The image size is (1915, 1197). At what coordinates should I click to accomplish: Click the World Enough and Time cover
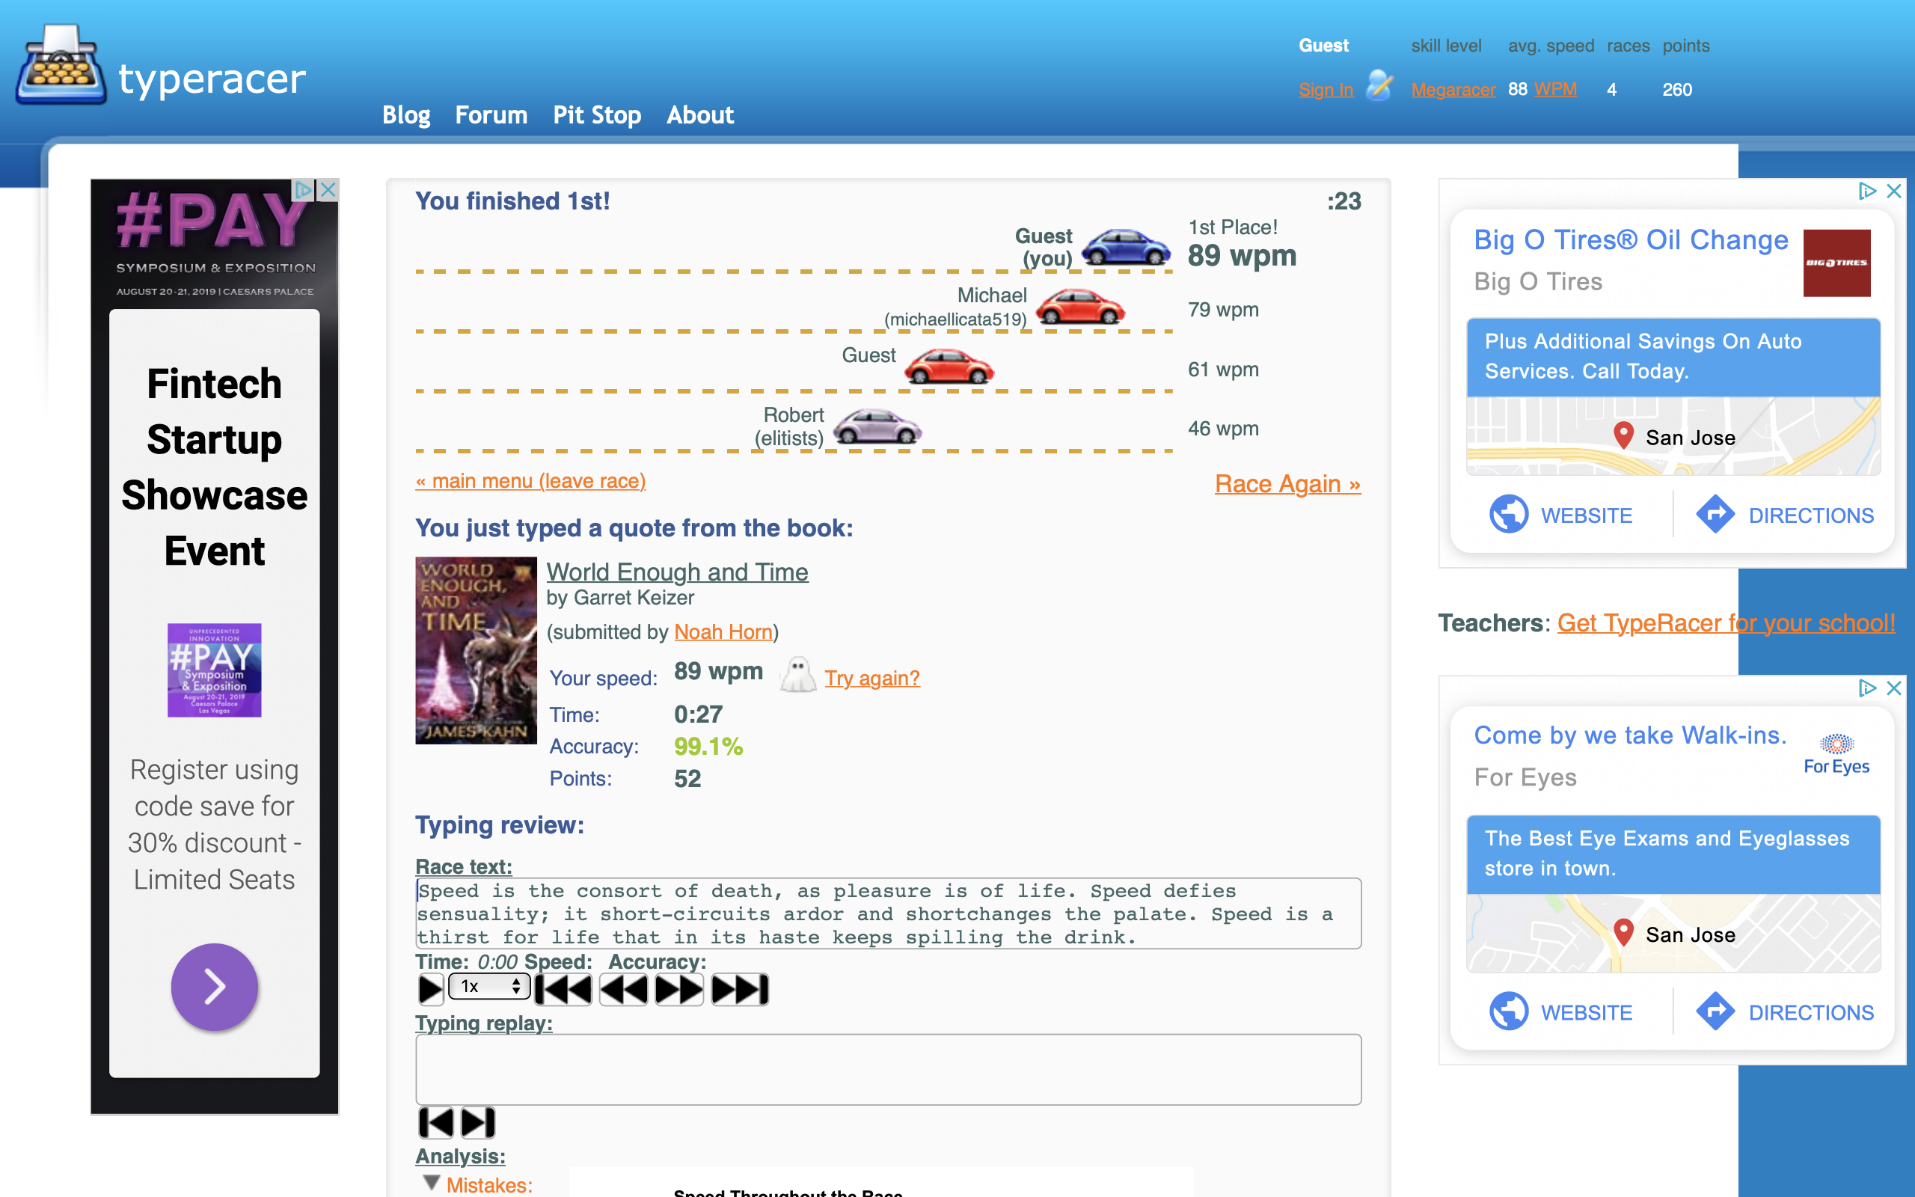[x=476, y=650]
